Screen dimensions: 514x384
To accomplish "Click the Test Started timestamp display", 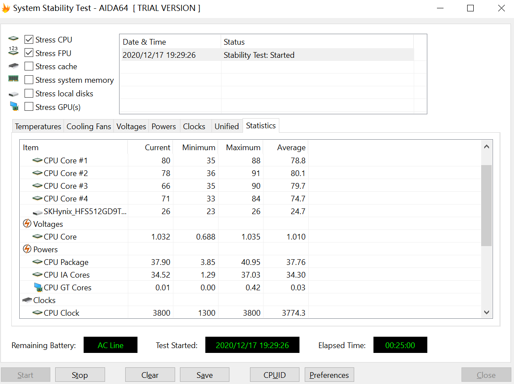I will pyautogui.click(x=253, y=345).
